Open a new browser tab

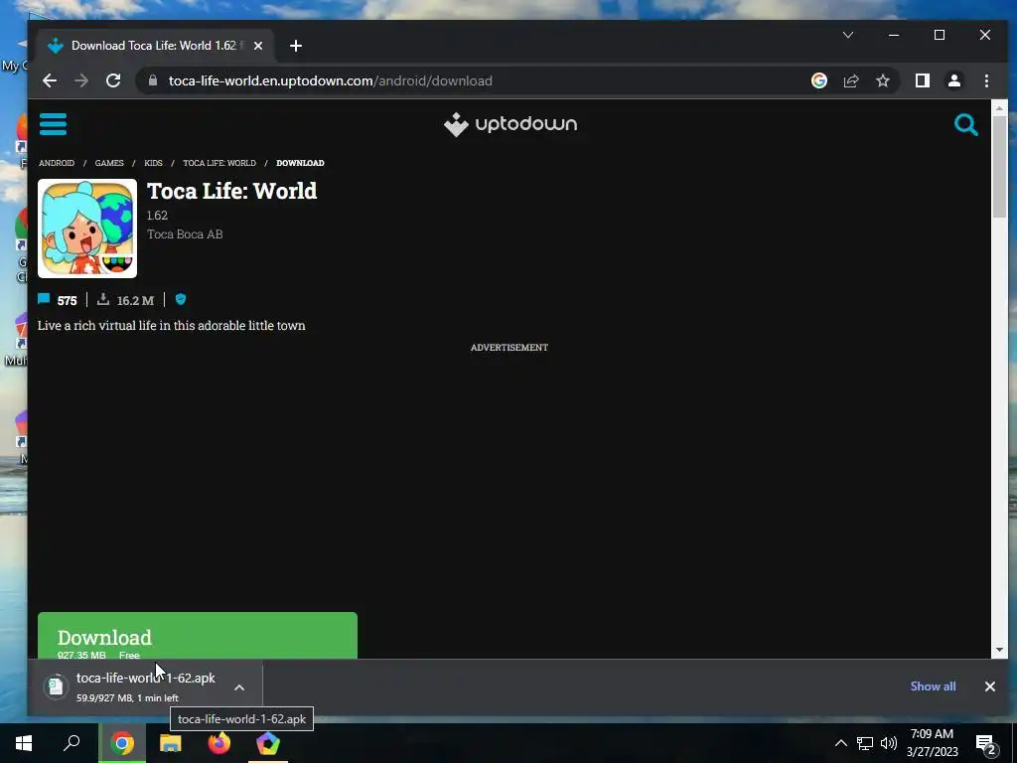[296, 46]
